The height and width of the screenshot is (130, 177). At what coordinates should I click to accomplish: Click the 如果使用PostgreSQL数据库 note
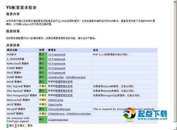(117, 95)
